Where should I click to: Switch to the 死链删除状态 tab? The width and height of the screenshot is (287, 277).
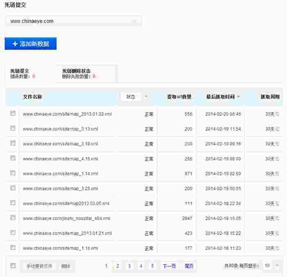[86, 74]
